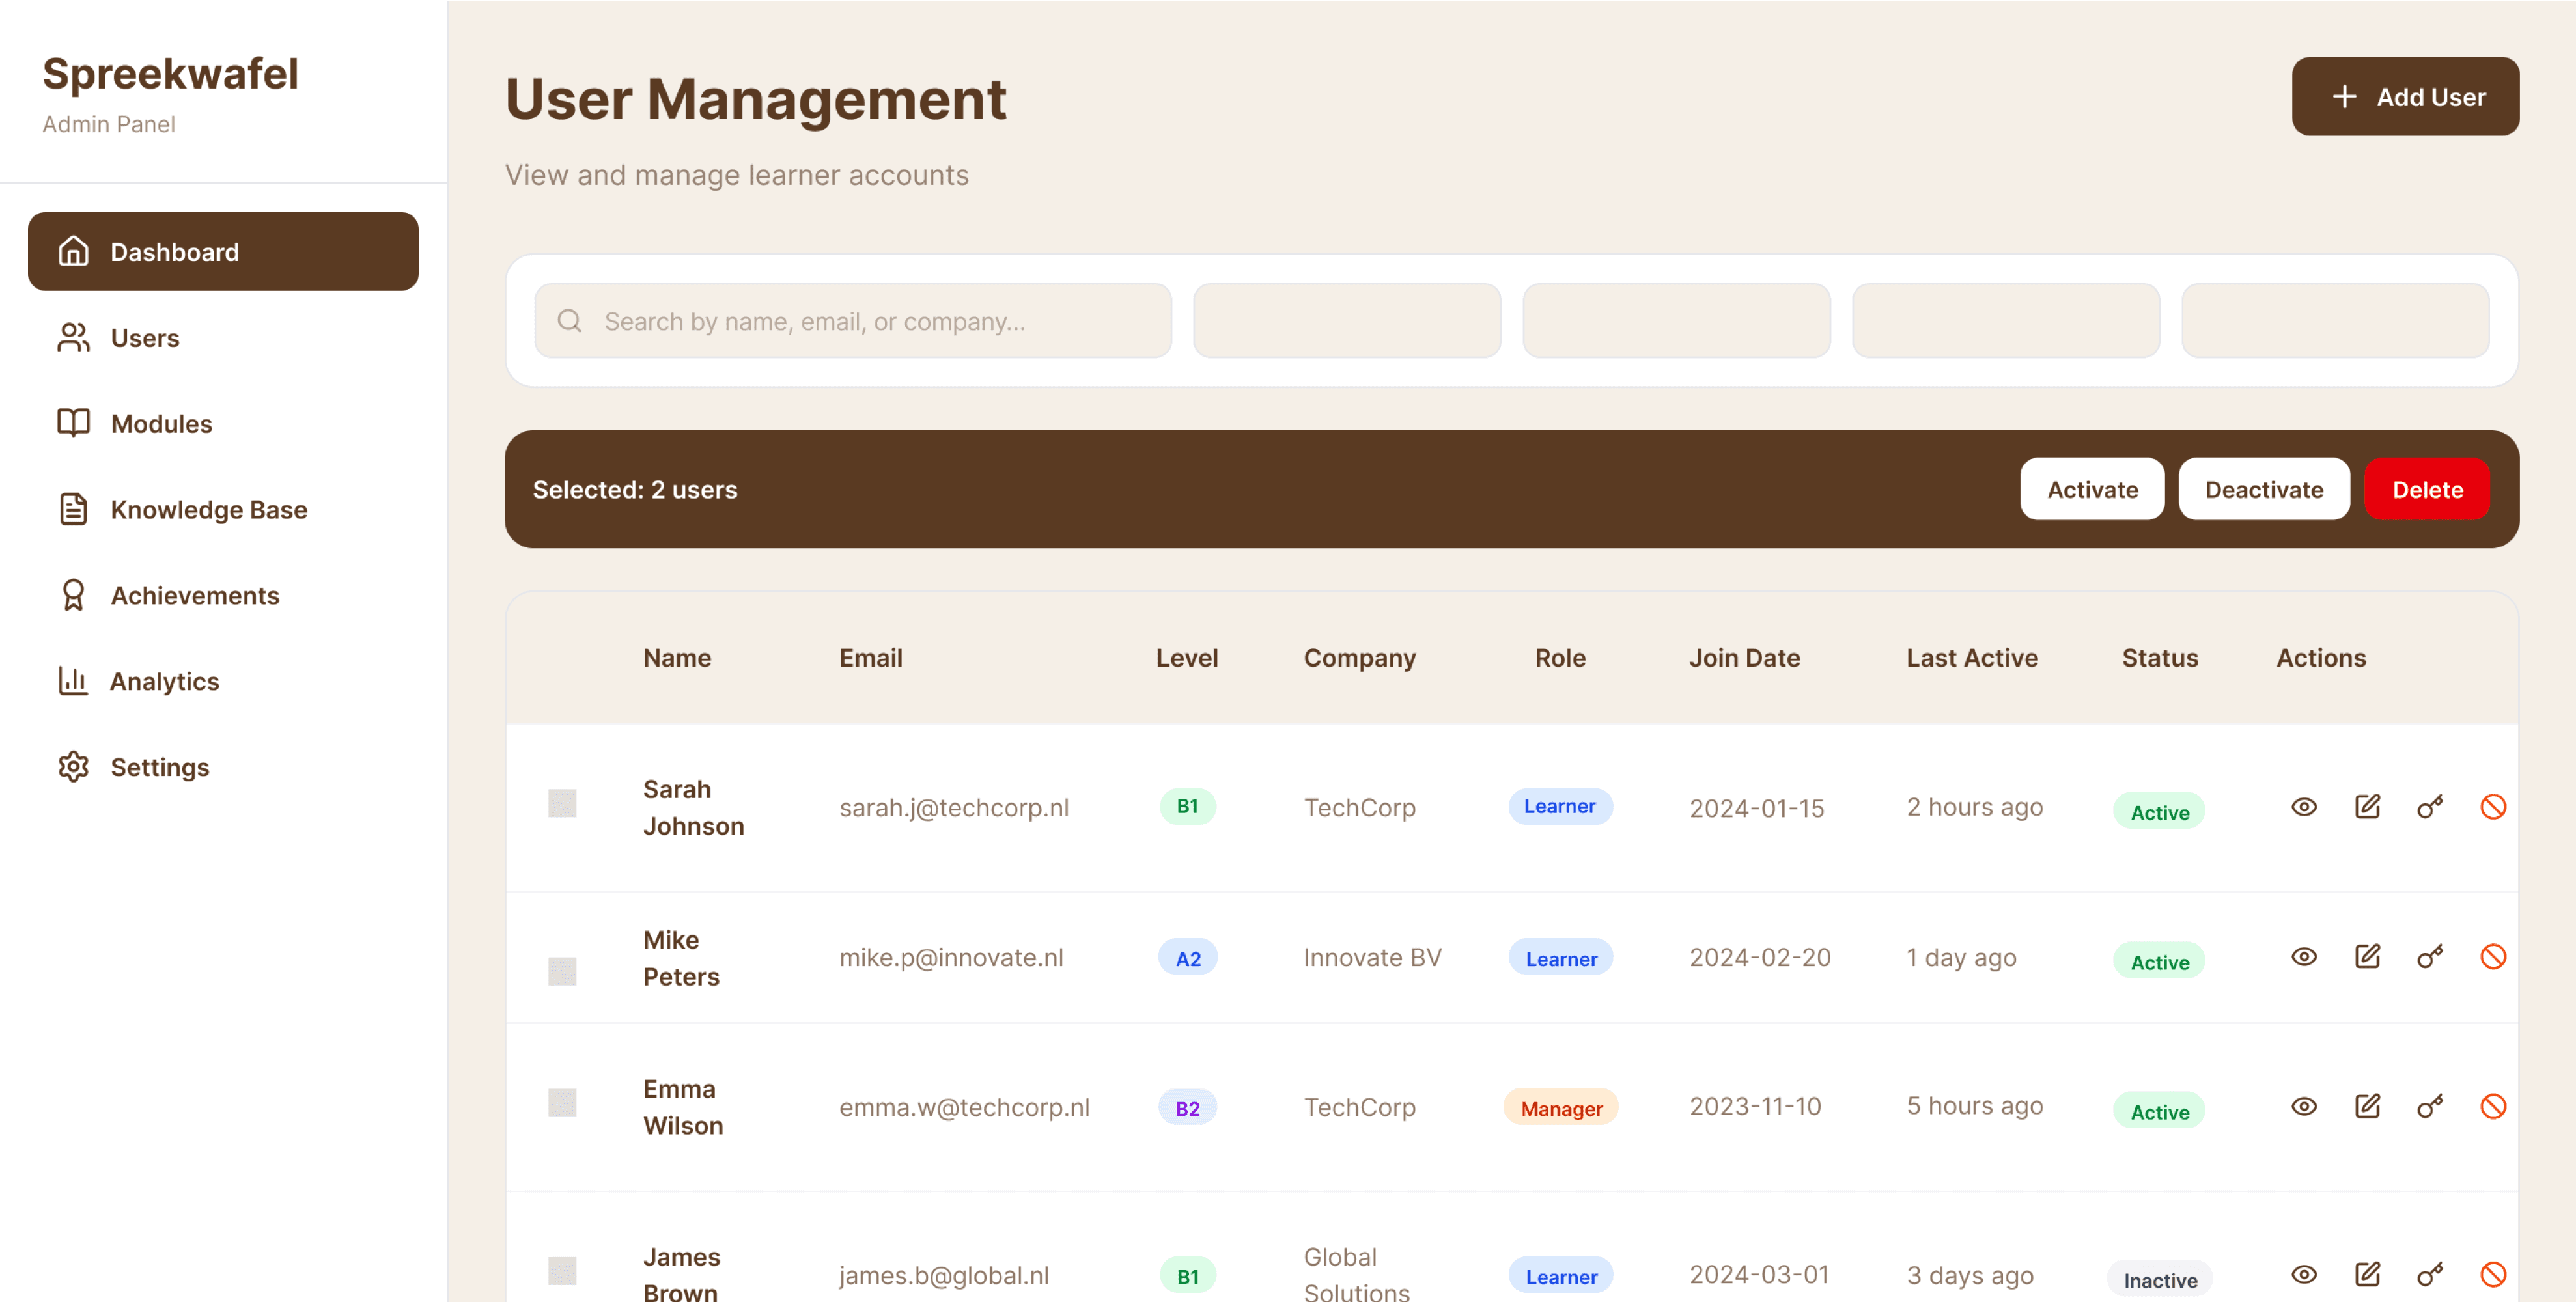Toggle the checkbox next to Mike Peters
2576x1302 pixels.
pyautogui.click(x=562, y=971)
